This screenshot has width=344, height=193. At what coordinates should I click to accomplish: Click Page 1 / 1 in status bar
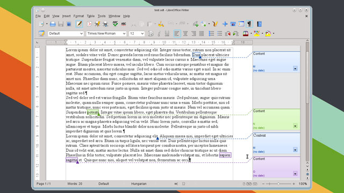pyautogui.click(x=44, y=184)
